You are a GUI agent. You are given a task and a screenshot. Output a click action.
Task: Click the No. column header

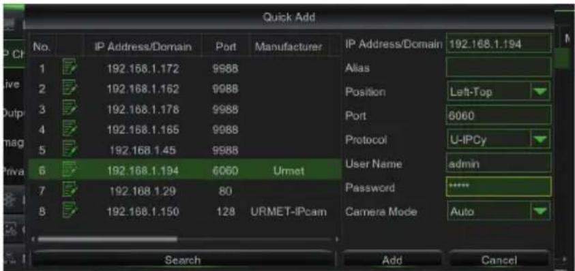(42, 47)
